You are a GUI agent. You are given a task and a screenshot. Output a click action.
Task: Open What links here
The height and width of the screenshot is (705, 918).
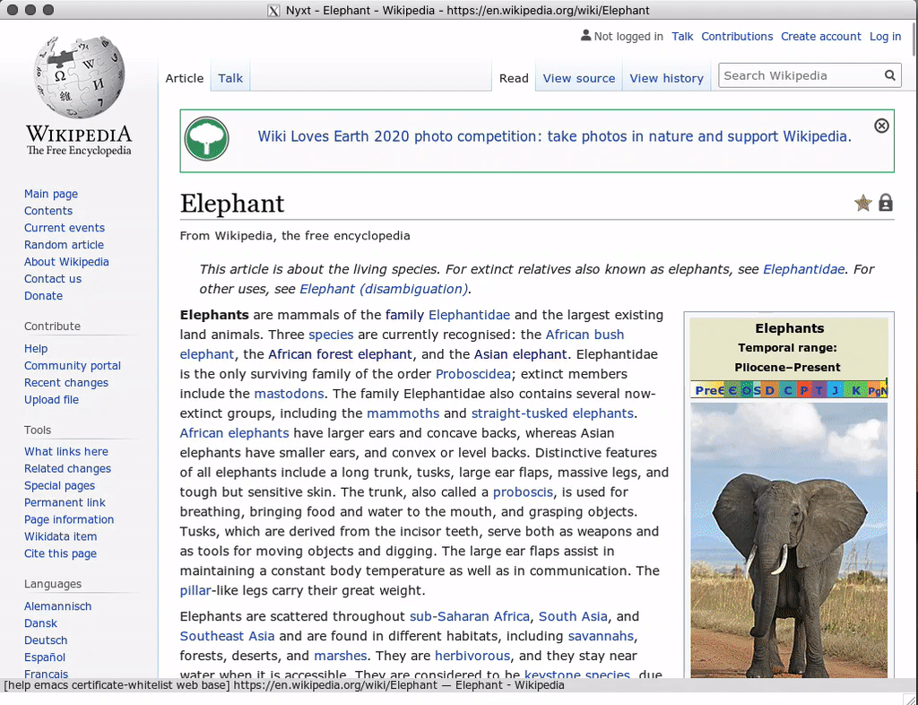click(66, 451)
